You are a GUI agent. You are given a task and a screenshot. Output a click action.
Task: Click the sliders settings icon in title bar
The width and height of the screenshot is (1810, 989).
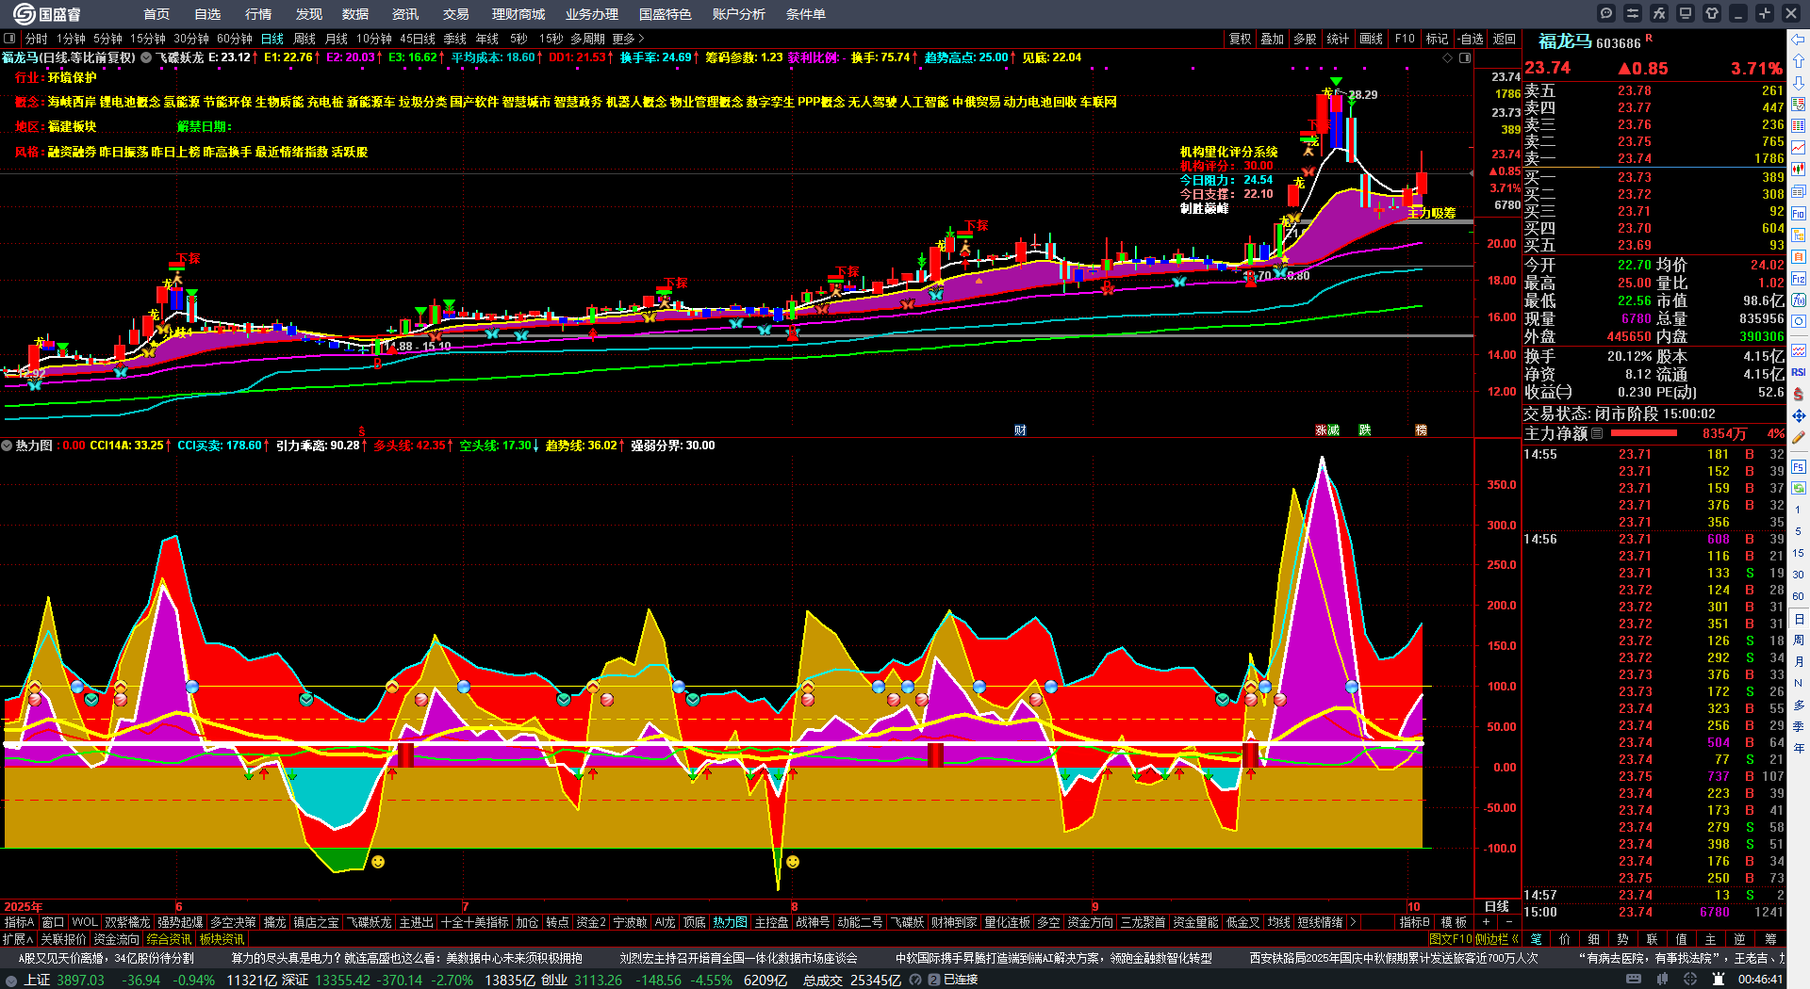(x=1633, y=13)
